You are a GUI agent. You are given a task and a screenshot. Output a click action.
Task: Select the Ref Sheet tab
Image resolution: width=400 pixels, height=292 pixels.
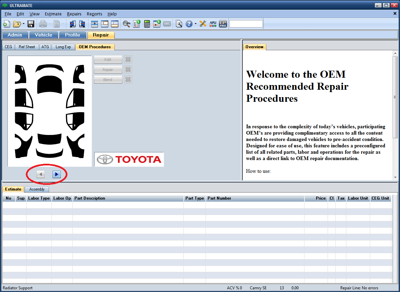(27, 47)
